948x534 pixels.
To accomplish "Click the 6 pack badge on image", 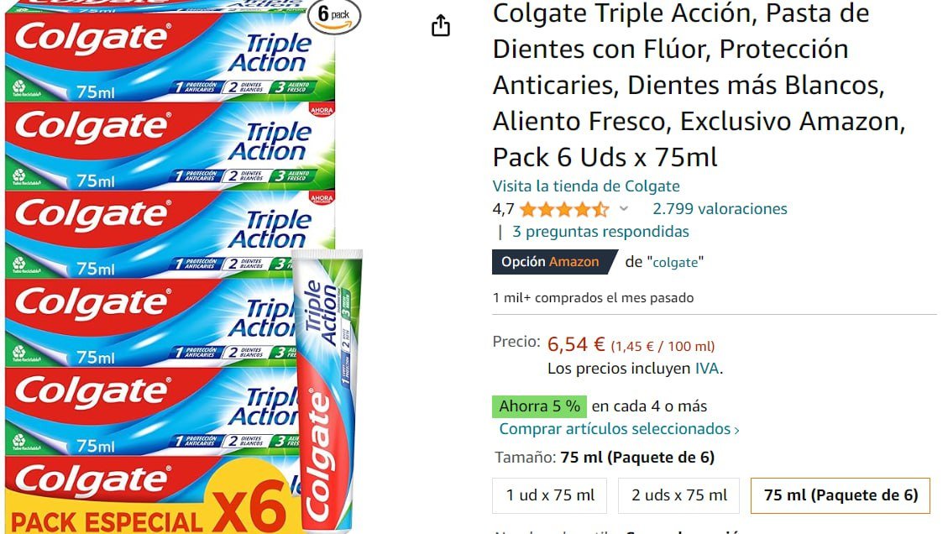I will tap(333, 16).
